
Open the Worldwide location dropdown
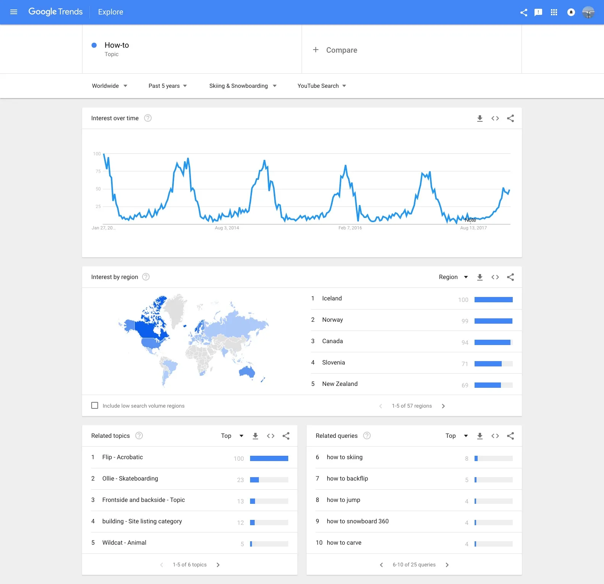coord(110,86)
